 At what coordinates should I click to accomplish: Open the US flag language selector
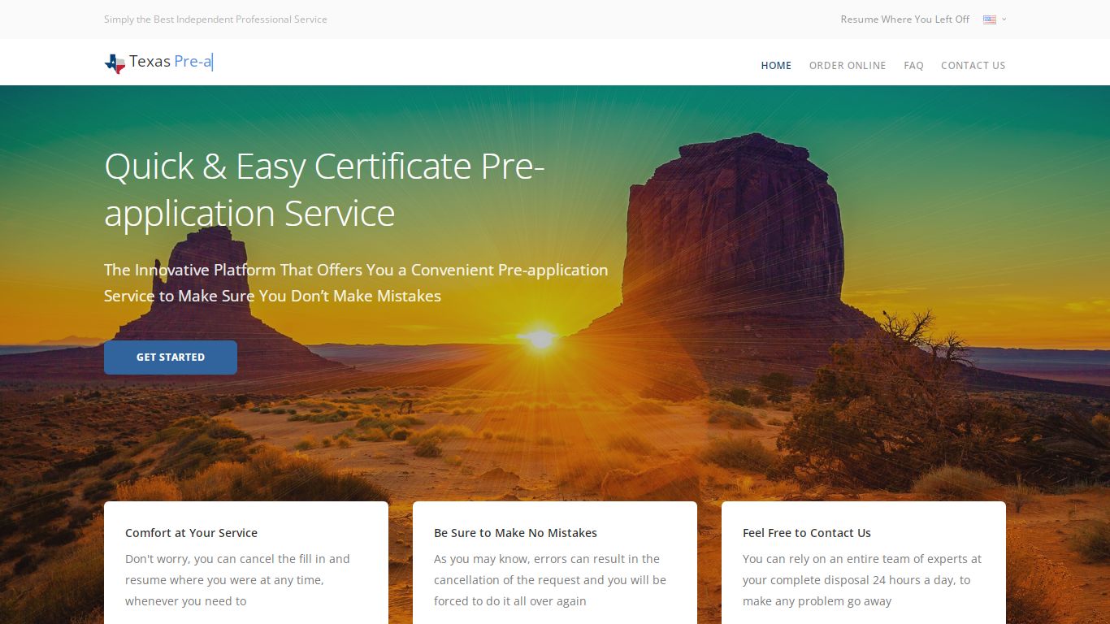pyautogui.click(x=989, y=19)
